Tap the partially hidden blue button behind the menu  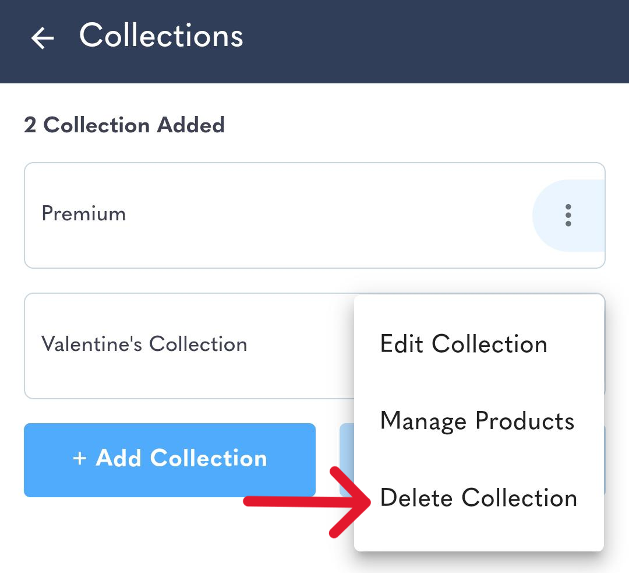click(x=347, y=460)
